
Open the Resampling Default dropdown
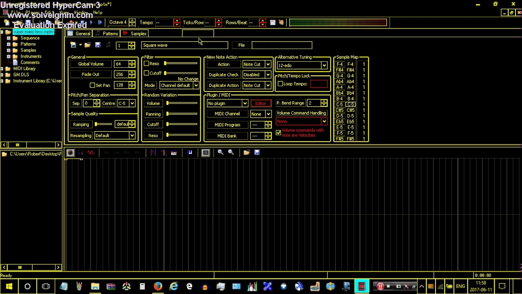click(x=114, y=136)
